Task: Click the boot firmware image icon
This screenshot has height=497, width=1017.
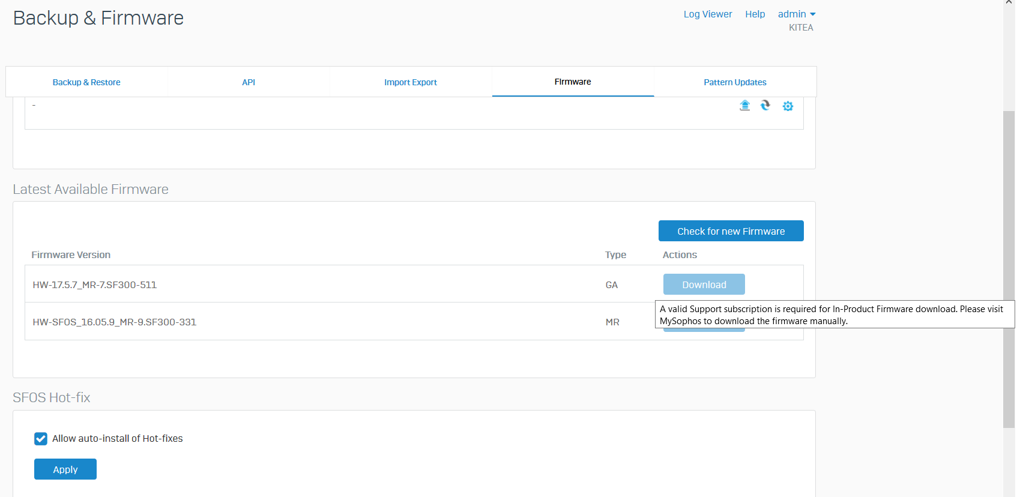Action: click(765, 106)
